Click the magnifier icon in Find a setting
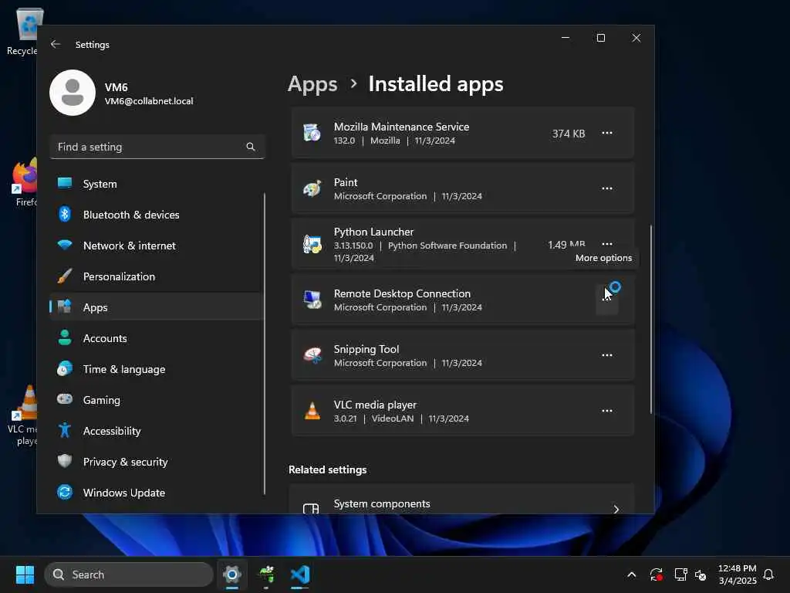The width and height of the screenshot is (790, 593). [251, 147]
